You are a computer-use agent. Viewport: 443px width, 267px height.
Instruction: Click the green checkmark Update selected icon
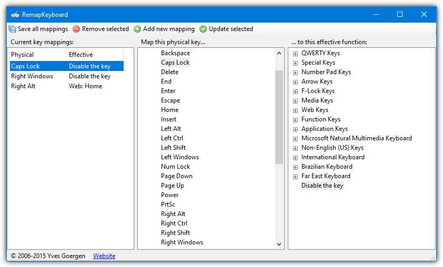coord(203,29)
